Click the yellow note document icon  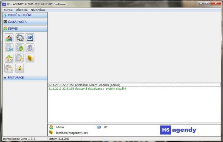coord(20,68)
